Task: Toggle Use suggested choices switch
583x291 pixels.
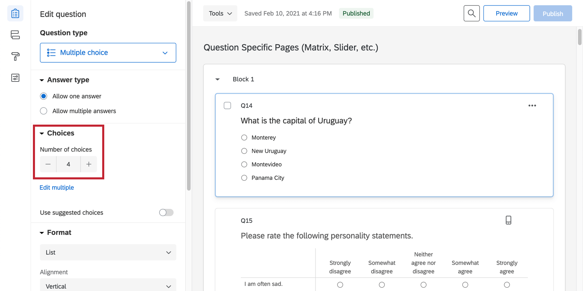Action: [166, 213]
